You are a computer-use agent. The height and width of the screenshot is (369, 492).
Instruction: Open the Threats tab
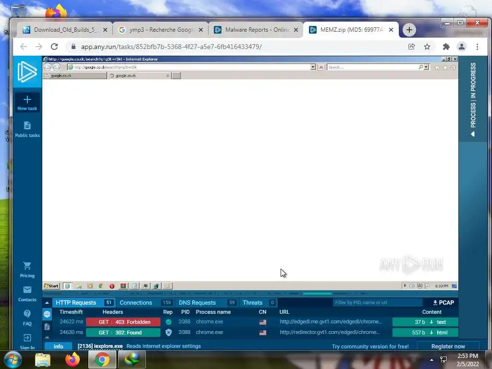coord(258,303)
